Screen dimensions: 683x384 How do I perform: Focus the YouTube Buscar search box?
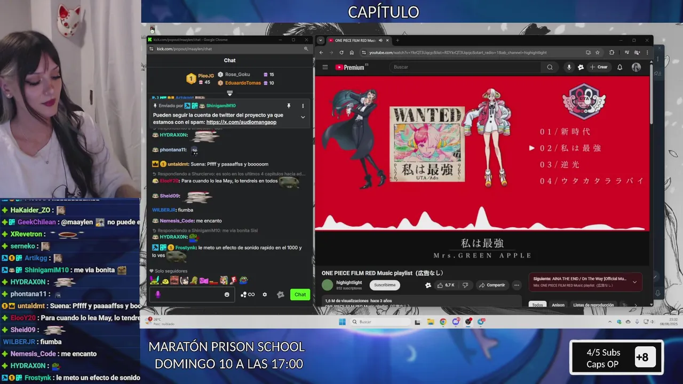pyautogui.click(x=466, y=67)
